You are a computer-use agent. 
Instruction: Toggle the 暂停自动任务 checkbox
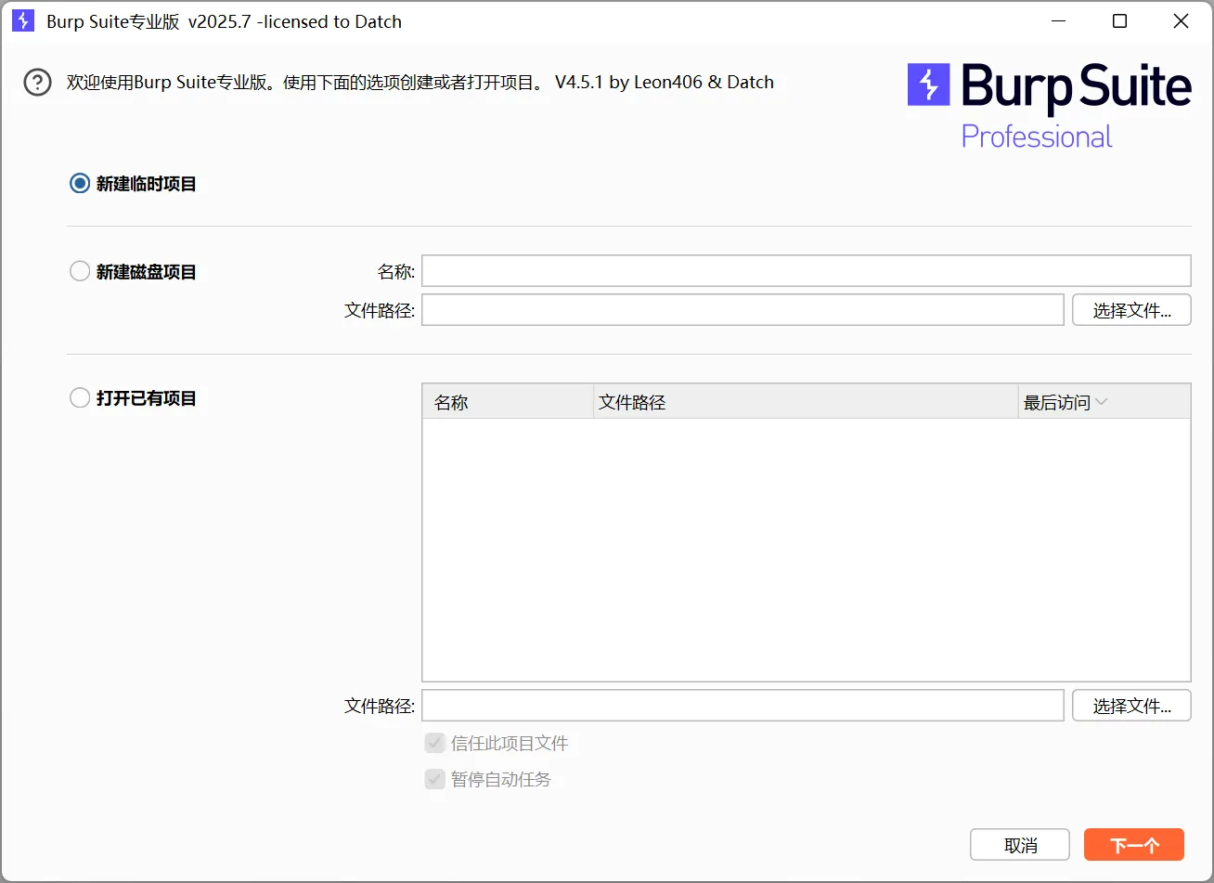click(434, 779)
